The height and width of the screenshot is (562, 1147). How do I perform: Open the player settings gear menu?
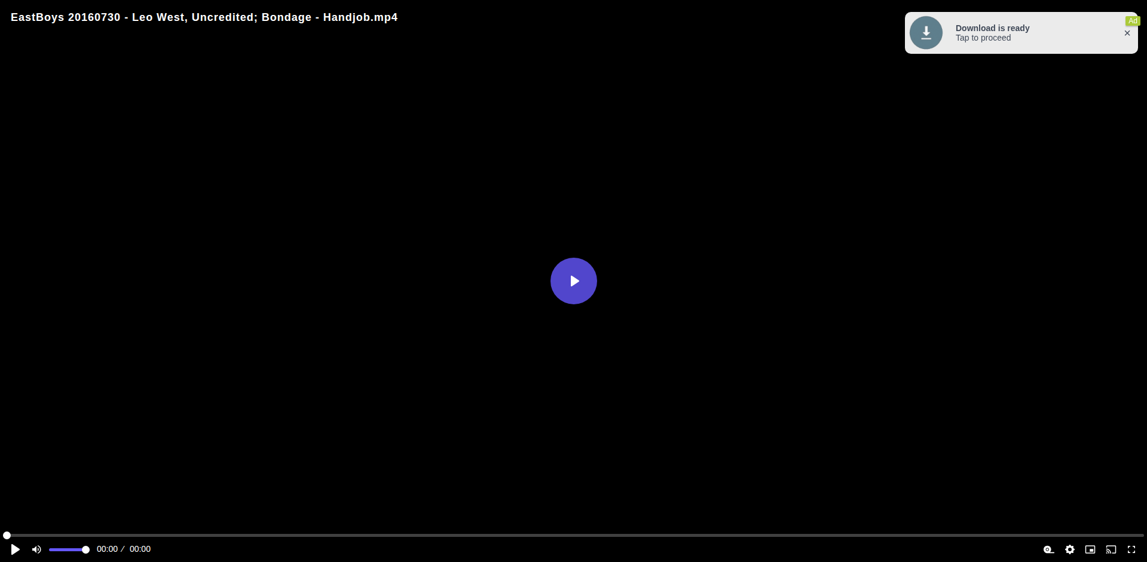tap(1070, 549)
